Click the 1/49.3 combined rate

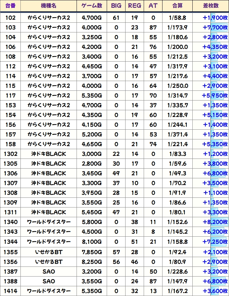point(177,173)
